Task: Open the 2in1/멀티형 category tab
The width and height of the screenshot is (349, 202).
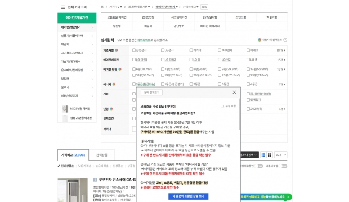Action: point(210,17)
